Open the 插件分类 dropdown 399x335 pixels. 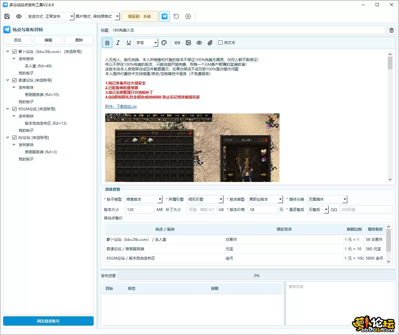click(x=327, y=199)
